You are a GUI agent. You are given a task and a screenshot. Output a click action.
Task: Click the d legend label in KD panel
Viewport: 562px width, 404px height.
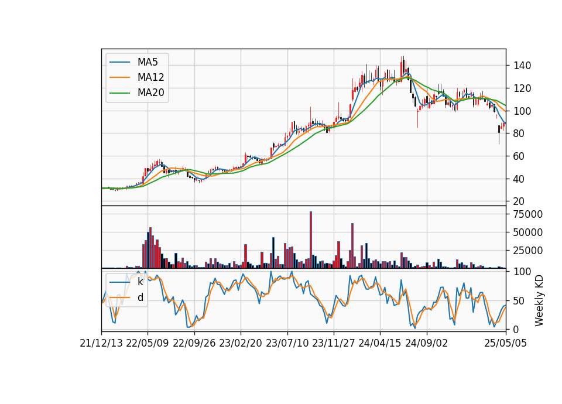pos(140,297)
